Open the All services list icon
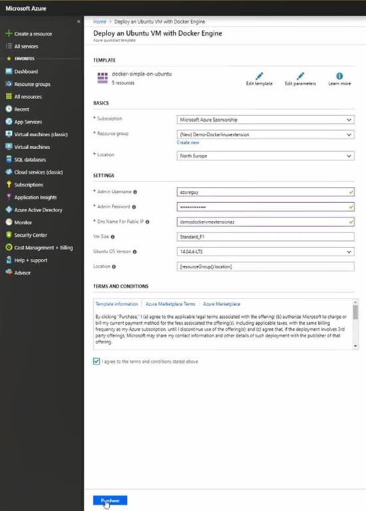The width and height of the screenshot is (366, 511). 9,47
